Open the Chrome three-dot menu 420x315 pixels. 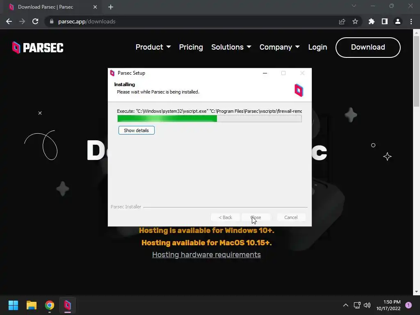point(411,21)
